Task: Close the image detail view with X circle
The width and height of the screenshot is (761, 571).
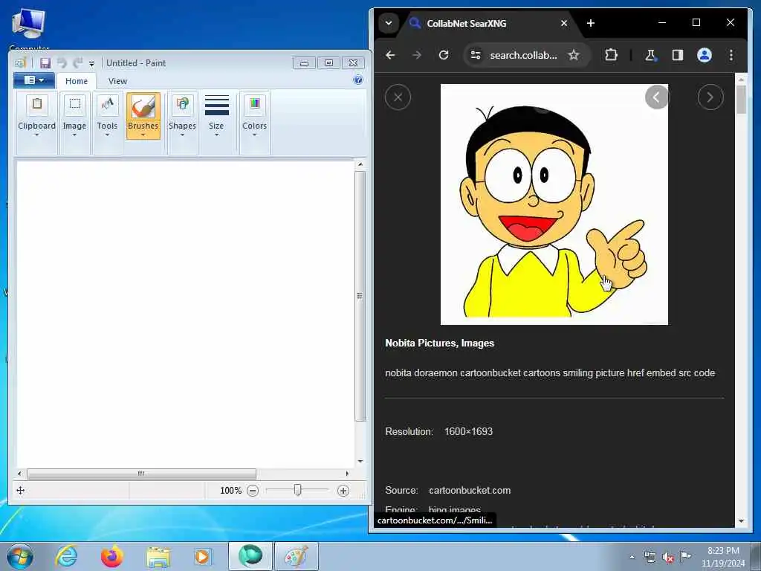Action: (x=398, y=97)
